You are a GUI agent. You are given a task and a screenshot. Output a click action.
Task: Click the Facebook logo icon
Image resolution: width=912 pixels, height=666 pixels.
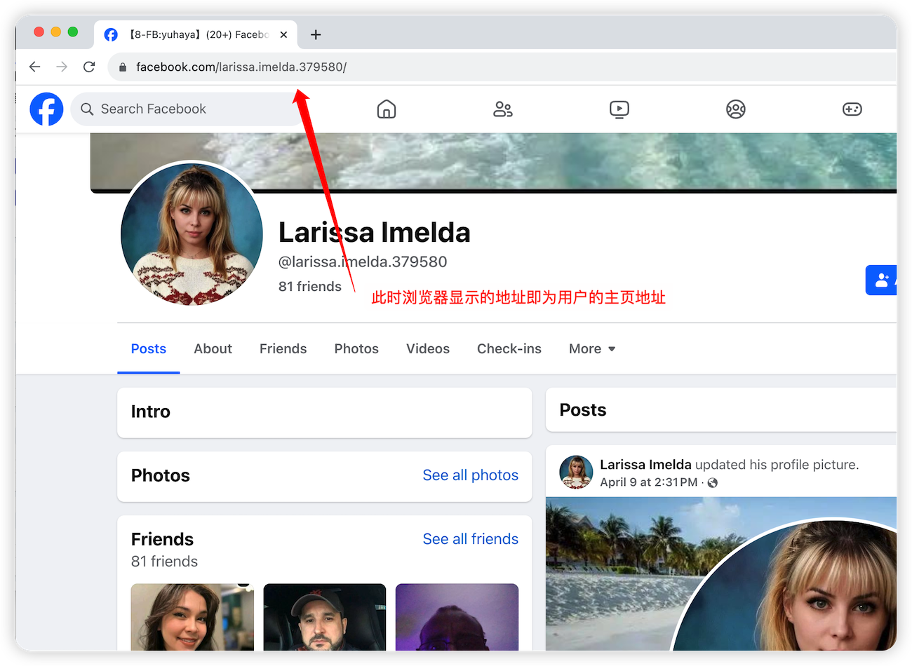click(x=46, y=109)
